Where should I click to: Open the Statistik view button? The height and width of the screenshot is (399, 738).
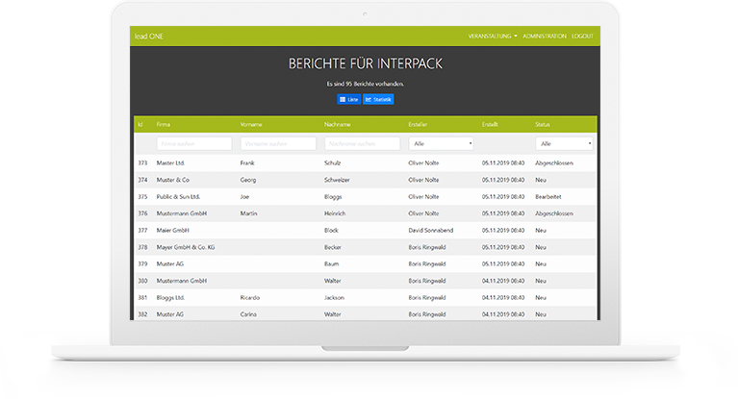click(x=378, y=99)
